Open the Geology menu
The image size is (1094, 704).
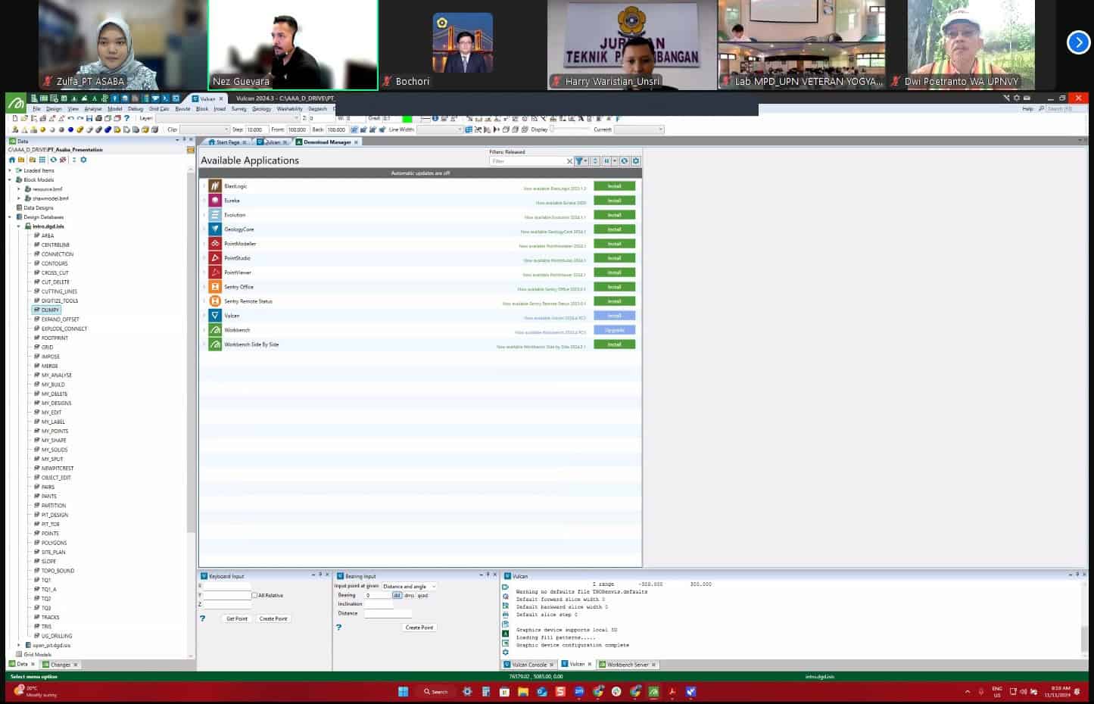[x=262, y=109]
